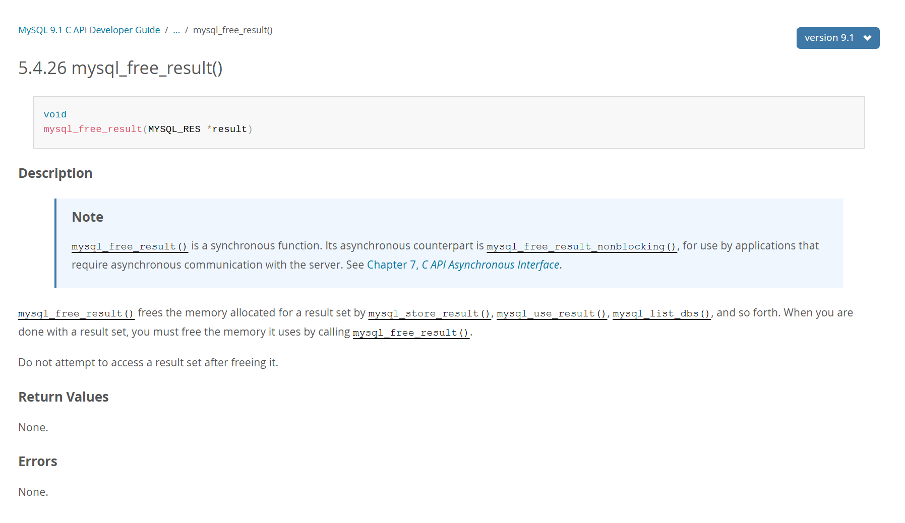
Task: Follow Chapter 7 C API Asynchronous Interface link
Action: tap(463, 265)
